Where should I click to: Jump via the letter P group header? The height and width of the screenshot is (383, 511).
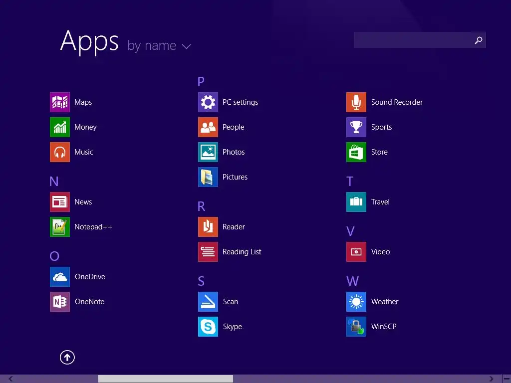[201, 81]
